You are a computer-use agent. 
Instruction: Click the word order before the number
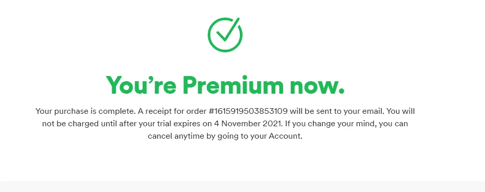point(194,111)
